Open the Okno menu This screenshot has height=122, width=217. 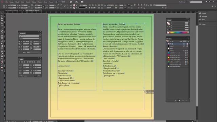(x=45, y=2)
